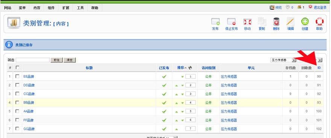
Task: Sort by the ID column header
Action: pyautogui.click(x=319, y=68)
